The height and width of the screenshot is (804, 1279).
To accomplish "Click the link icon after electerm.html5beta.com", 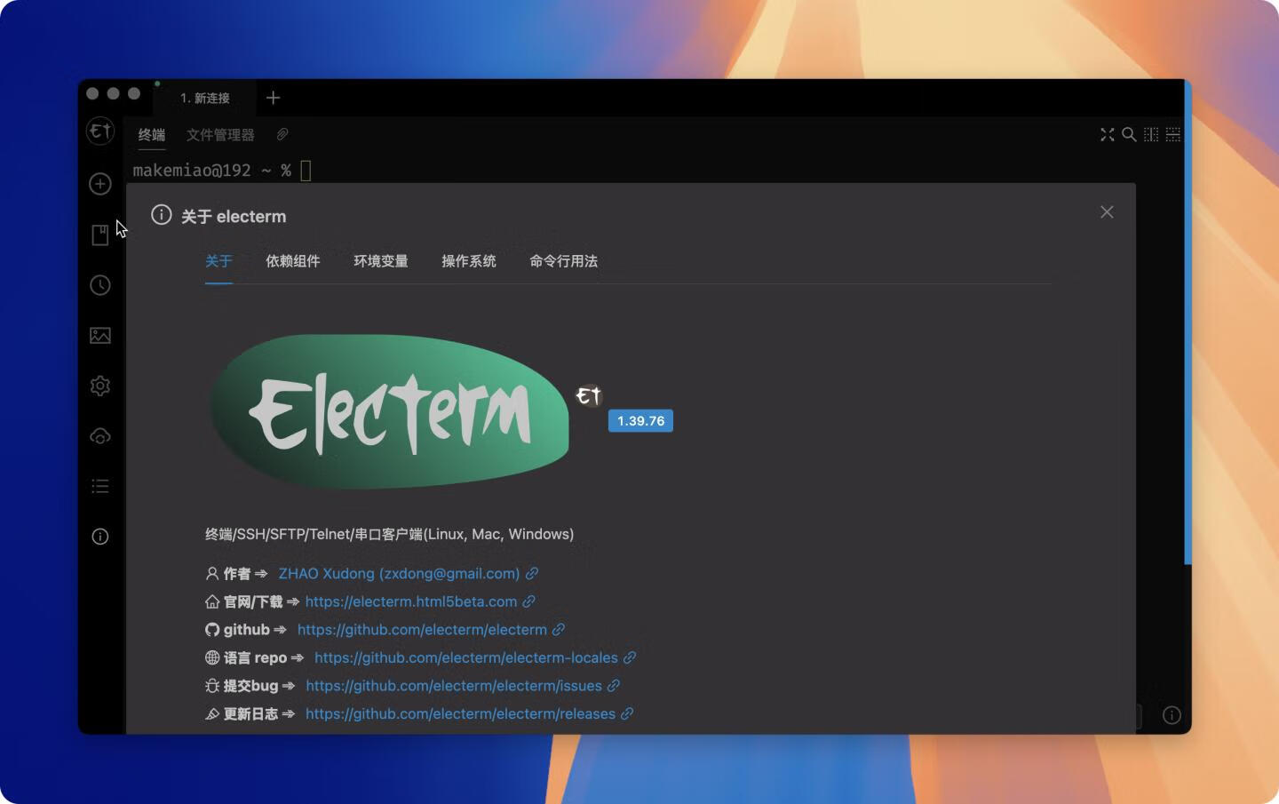I will pos(529,601).
